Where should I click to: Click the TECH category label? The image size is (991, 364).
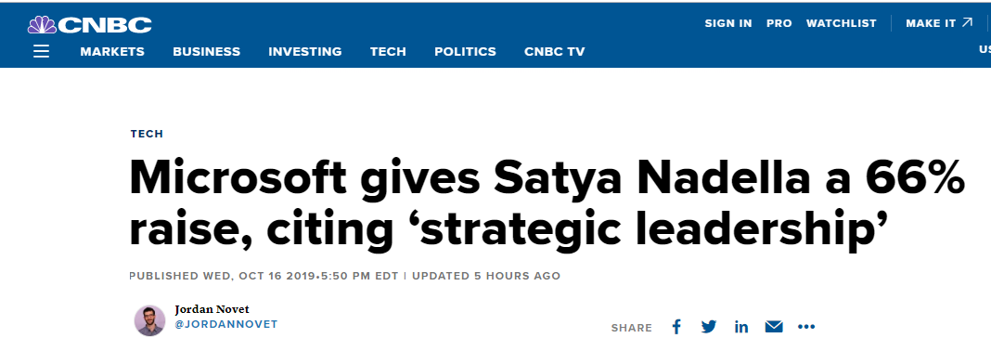147,134
